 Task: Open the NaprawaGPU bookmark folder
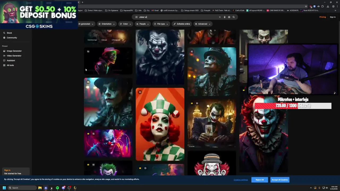point(126,11)
